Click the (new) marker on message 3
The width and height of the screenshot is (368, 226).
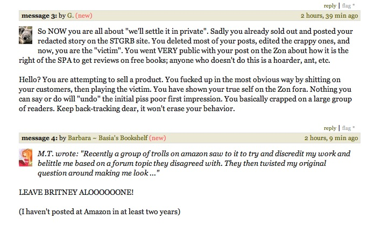(84, 16)
